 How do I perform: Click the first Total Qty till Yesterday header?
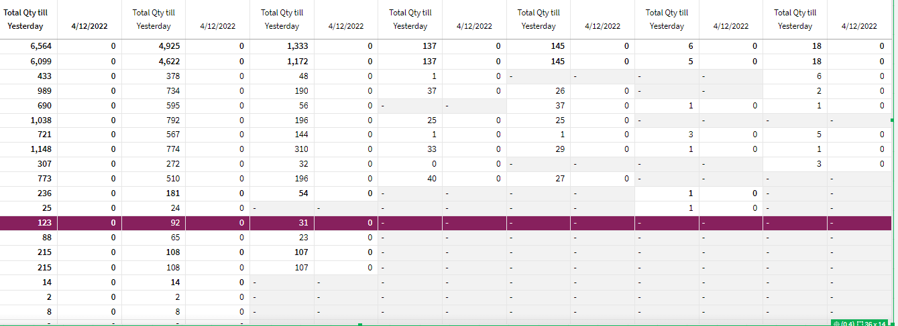(x=25, y=19)
